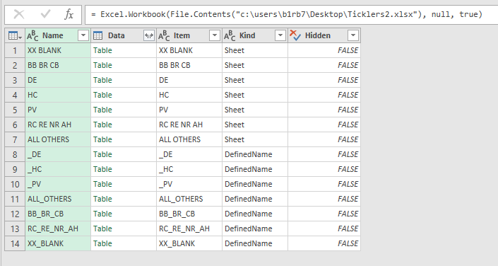Click the ABC type icon on Kind column
Screen dimensions: 498x266
coord(230,35)
